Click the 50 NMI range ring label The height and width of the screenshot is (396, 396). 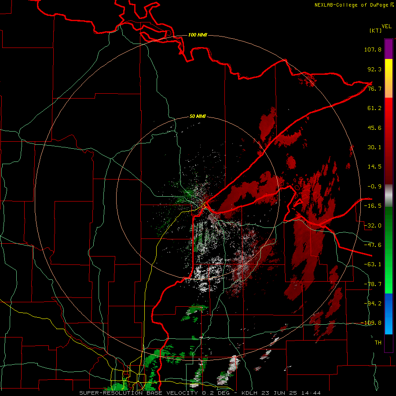pos(198,117)
